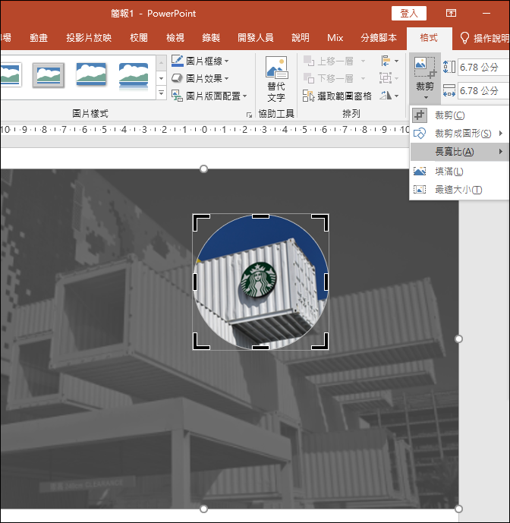Screen dimensions: 510x523
Task: Expand 上移一層 dropdown arrow
Action: pyautogui.click(x=363, y=61)
